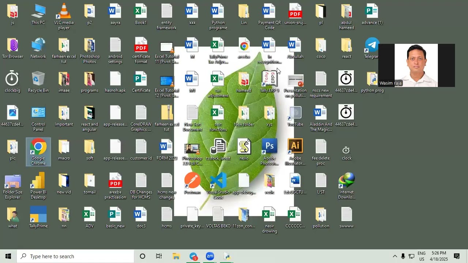This screenshot has width=468, height=263.
Task: Select the Folder Size Explorer icon
Action: pos(13,186)
